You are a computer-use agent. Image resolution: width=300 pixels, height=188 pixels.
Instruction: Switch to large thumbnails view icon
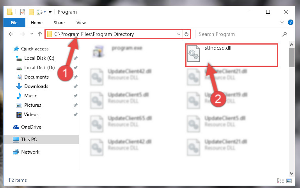[289, 181]
